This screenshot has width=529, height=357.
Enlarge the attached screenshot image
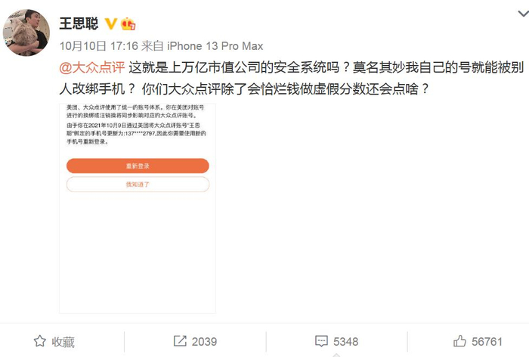pos(138,209)
